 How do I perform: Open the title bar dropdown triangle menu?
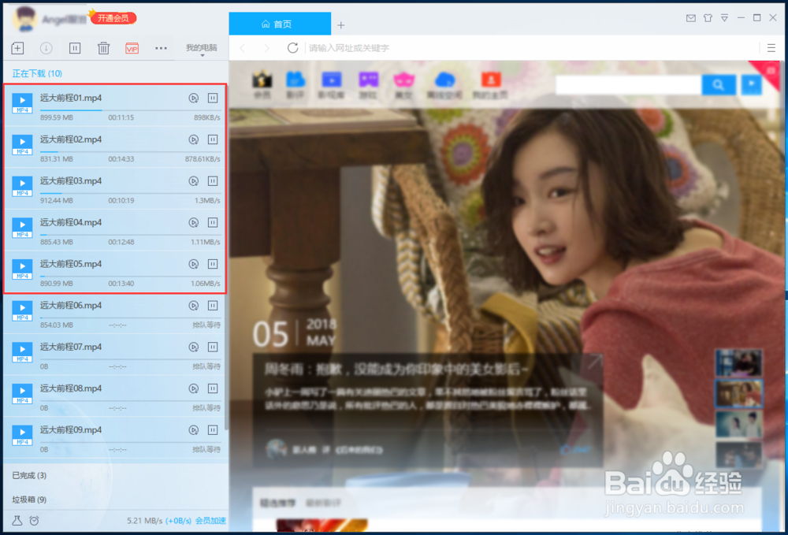tap(725, 18)
